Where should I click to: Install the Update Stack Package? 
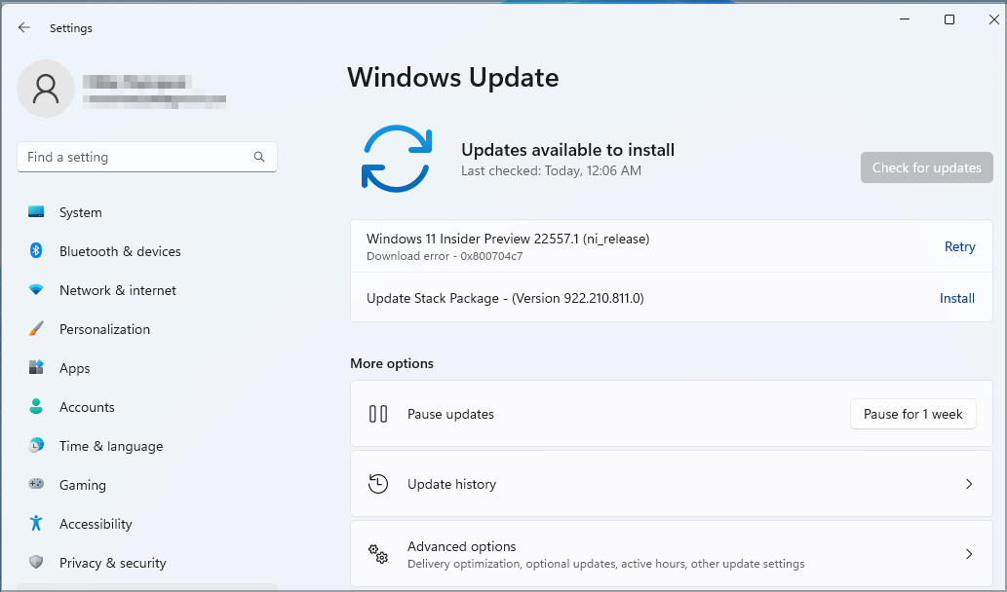(956, 298)
